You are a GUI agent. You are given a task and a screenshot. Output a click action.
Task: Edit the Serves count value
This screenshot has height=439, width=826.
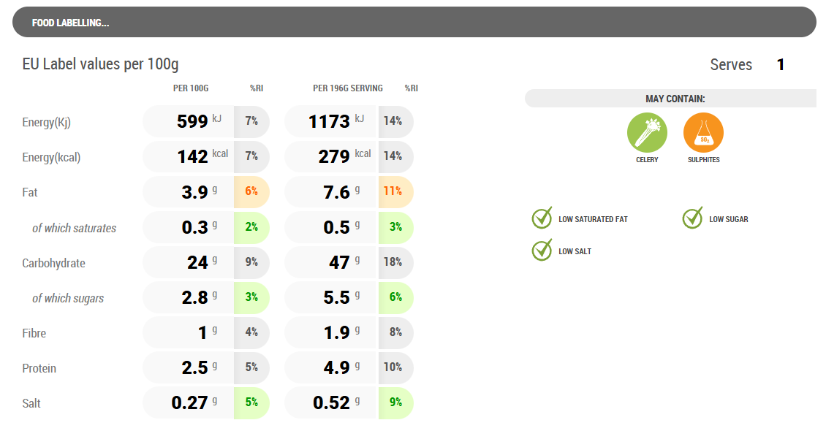tap(781, 65)
